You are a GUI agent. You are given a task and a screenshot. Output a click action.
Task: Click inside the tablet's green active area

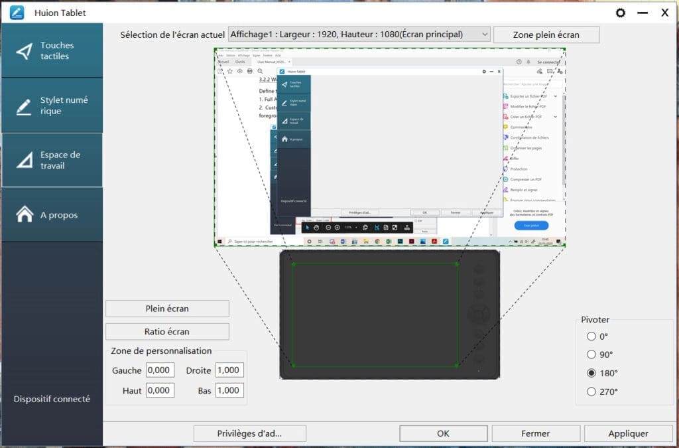tap(375, 315)
